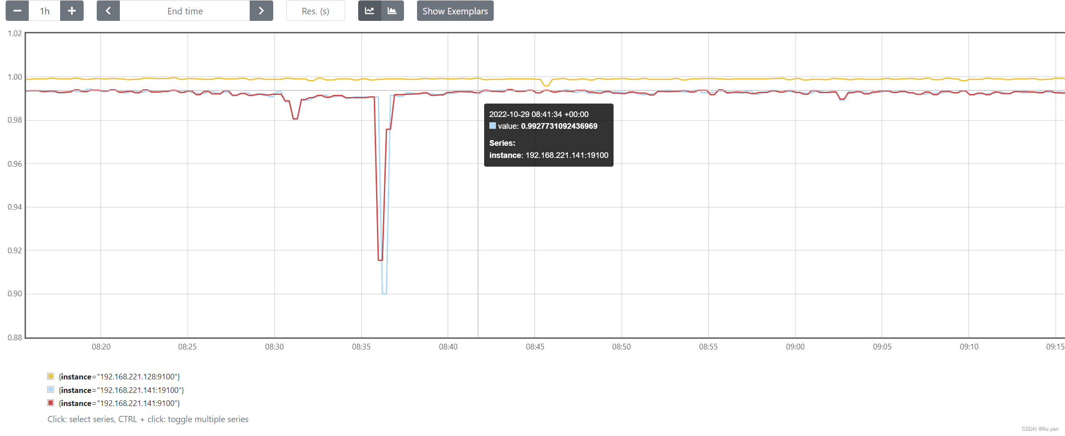Click the 0.94 label on the y-axis
This screenshot has width=1065, height=436.
click(15, 207)
